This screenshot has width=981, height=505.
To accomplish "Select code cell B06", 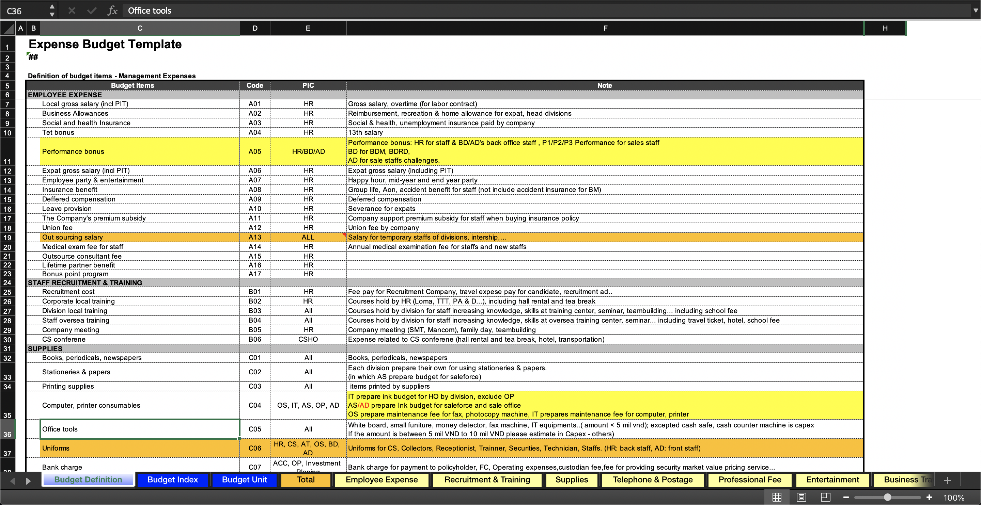I will (x=255, y=339).
